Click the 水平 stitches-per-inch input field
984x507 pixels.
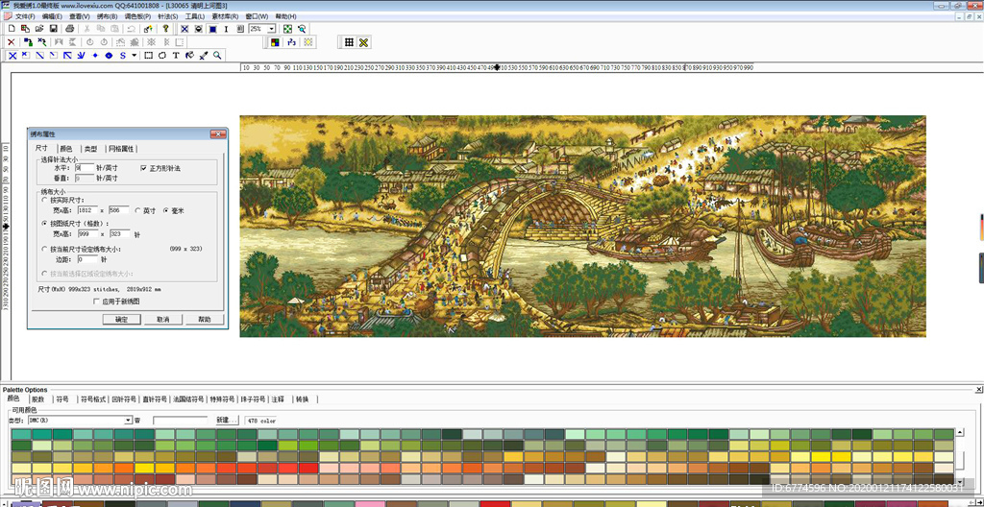coord(85,168)
